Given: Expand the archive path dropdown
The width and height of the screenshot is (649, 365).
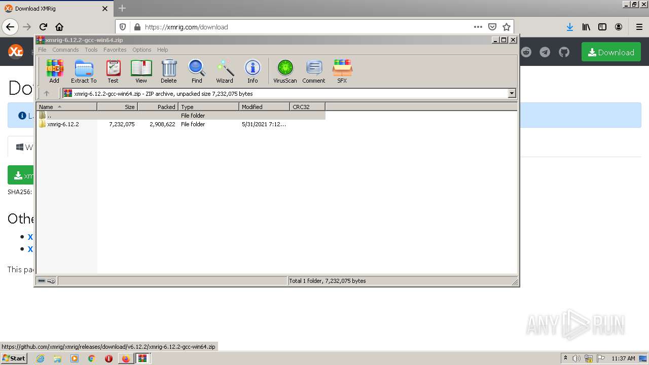Looking at the screenshot, I should click(512, 93).
